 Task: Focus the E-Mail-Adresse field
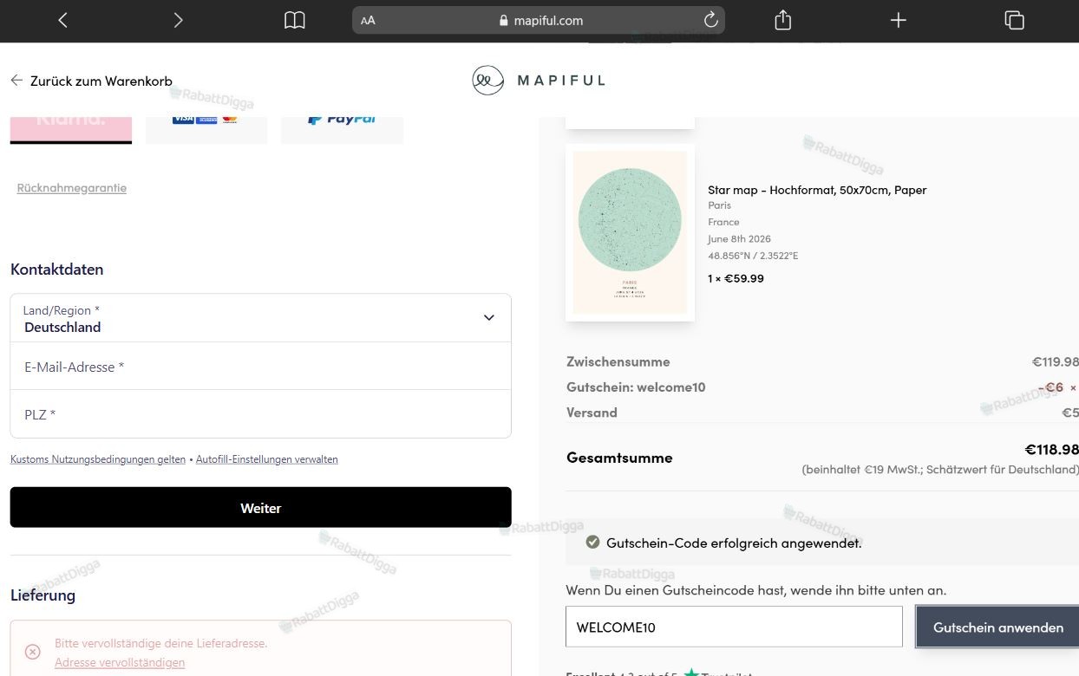(260, 367)
